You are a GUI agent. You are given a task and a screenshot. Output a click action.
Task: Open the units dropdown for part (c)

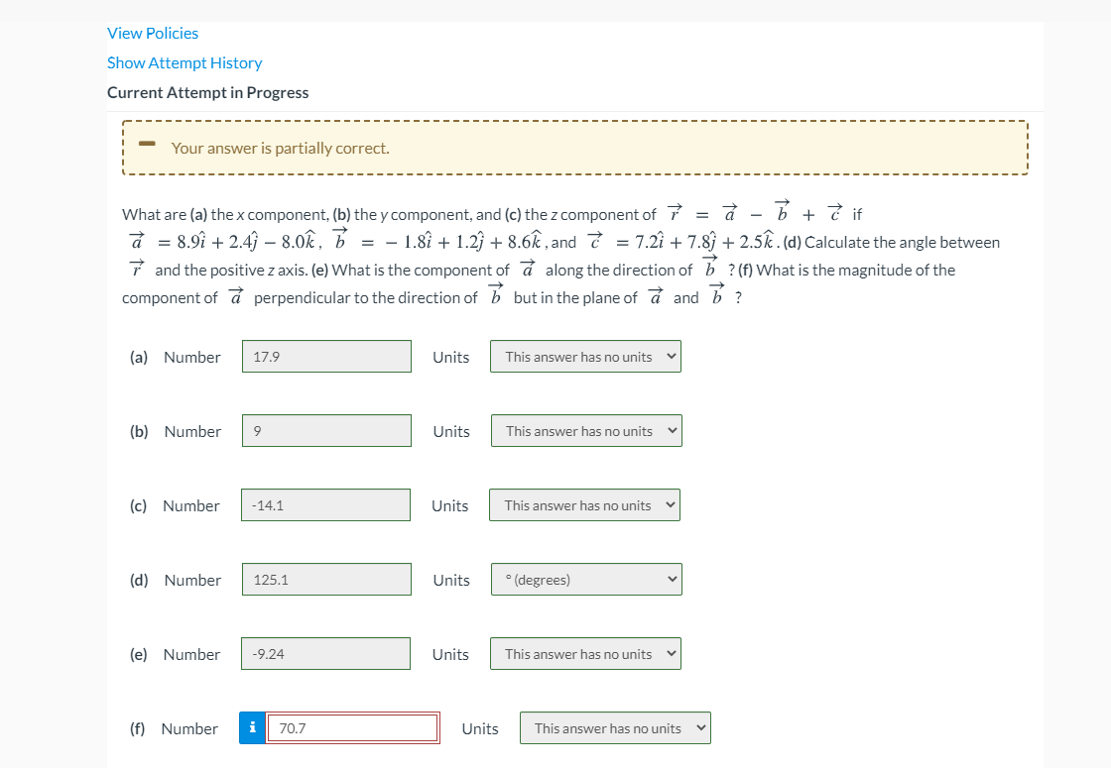(584, 504)
